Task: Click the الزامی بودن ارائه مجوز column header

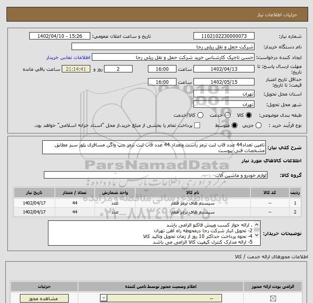Action: coord(273,287)
